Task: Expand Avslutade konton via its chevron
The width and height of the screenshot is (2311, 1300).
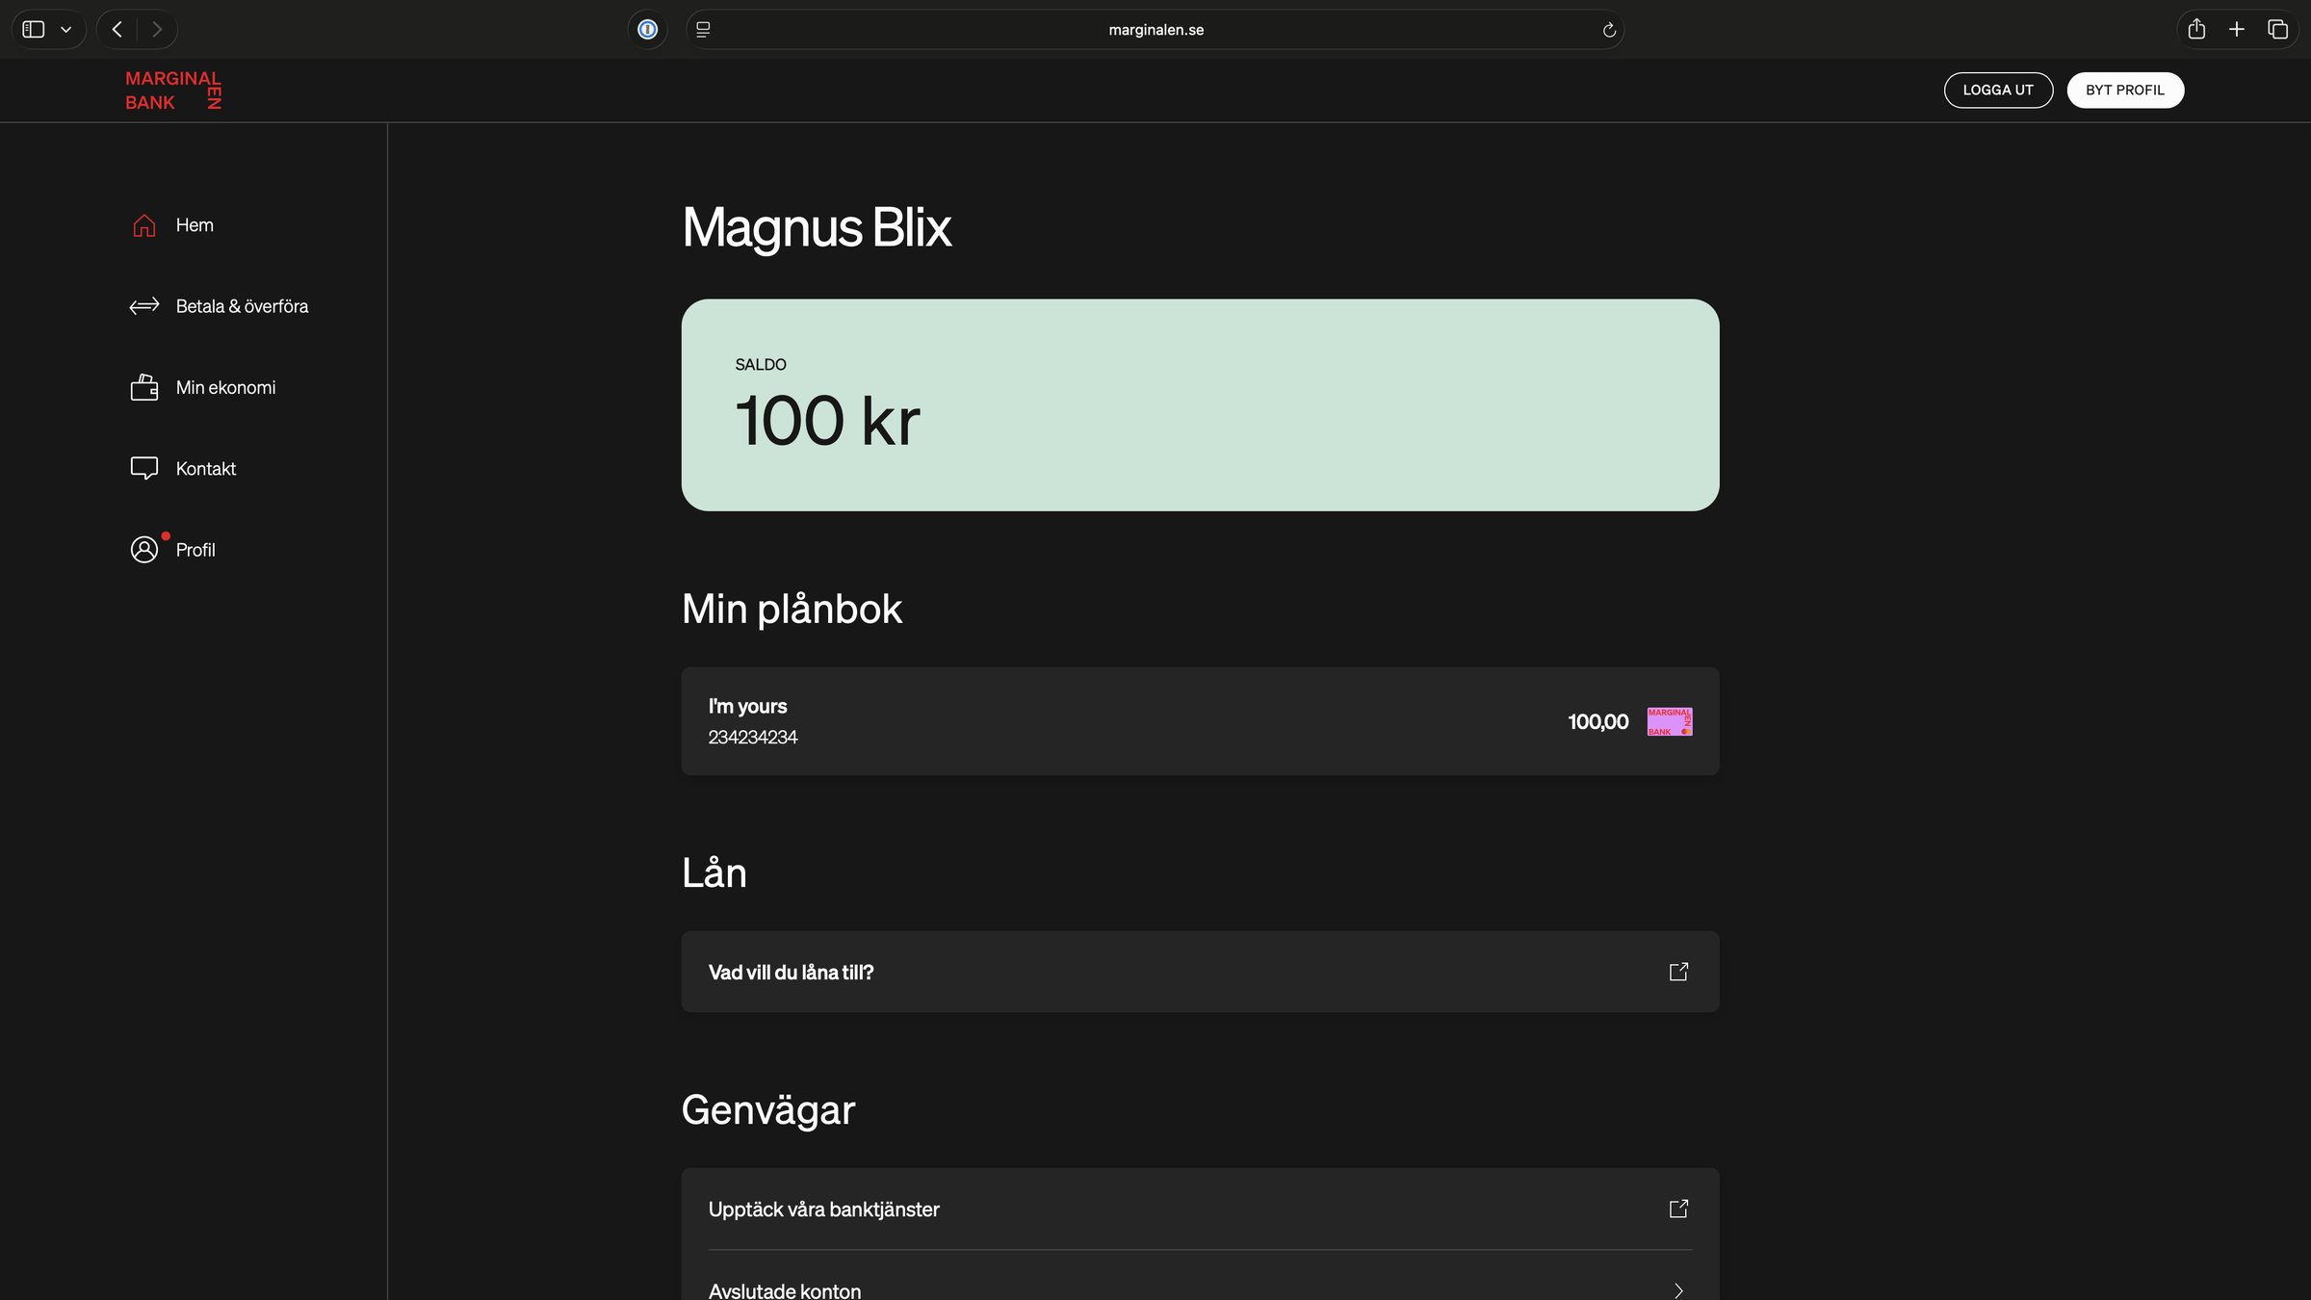Action: coord(1678,1289)
